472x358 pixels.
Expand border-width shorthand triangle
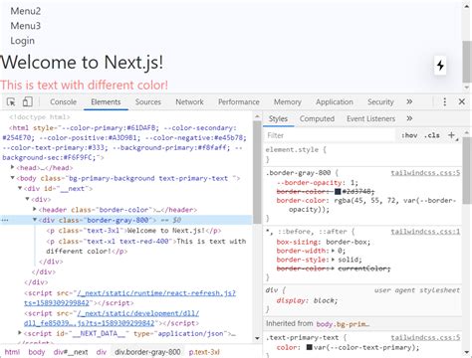[333, 251]
